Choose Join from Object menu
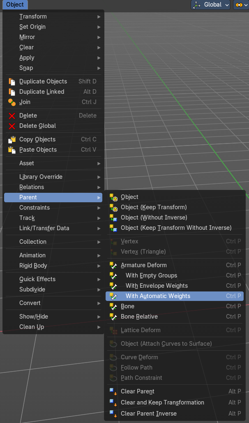Viewport: 249px width, 423px height. point(53,102)
